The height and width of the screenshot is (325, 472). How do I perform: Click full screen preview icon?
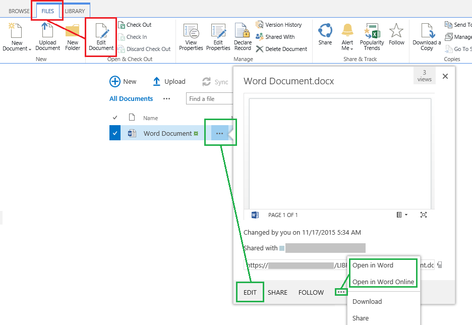[423, 215]
